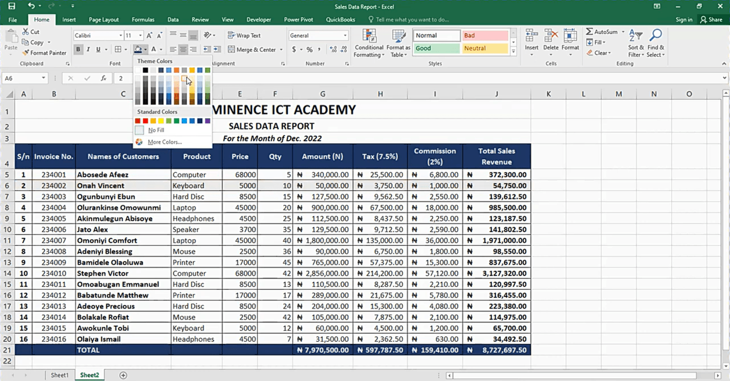Apply the Good cell style
Image resolution: width=730 pixels, height=381 pixels.
(436, 48)
